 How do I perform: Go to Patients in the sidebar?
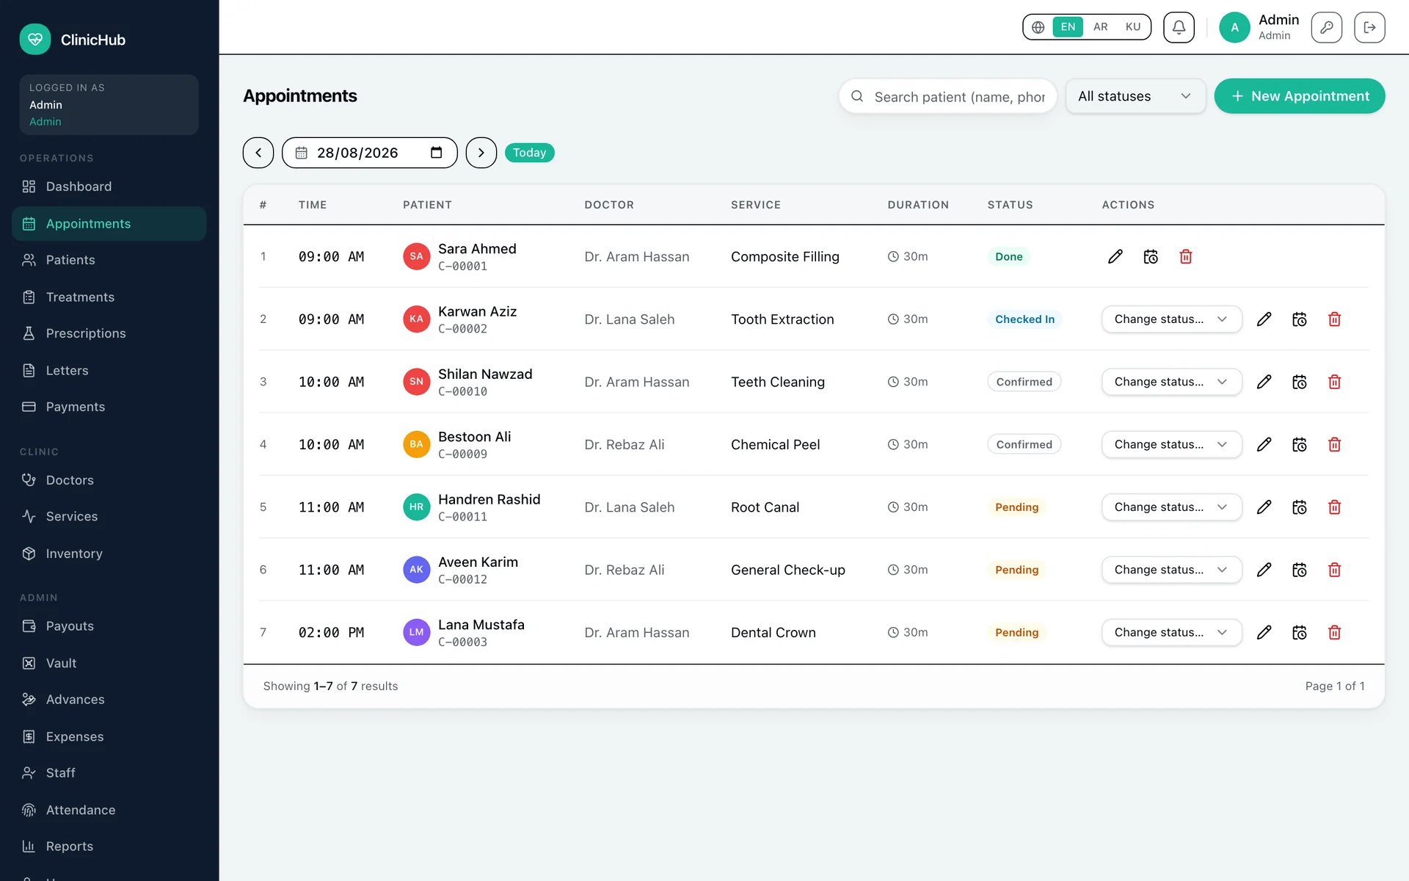pos(109,260)
